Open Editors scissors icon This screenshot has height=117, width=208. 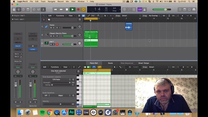coord(43,9)
